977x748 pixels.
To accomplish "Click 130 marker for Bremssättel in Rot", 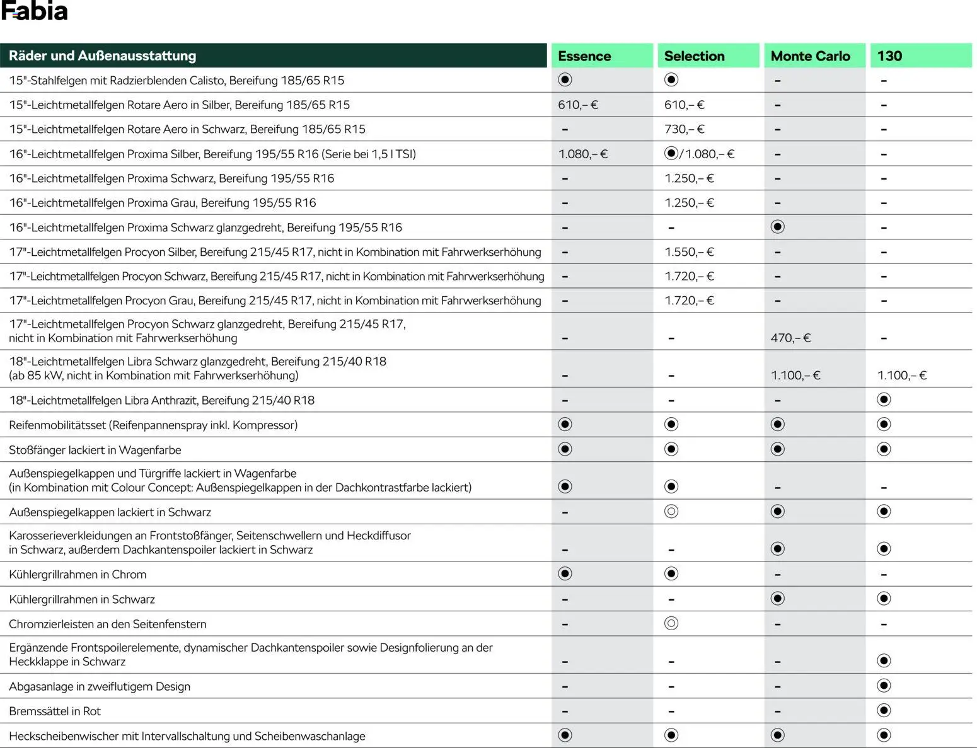I will 884,711.
